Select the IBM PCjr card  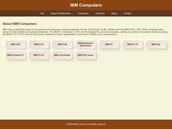(x=156, y=44)
